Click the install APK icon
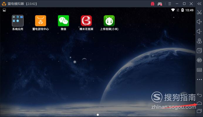This screenshot has width=203, height=117. [199, 60]
